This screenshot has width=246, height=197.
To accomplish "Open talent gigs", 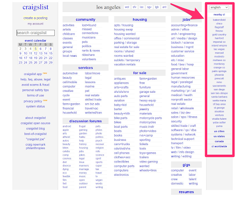I will click(x=193, y=179).
